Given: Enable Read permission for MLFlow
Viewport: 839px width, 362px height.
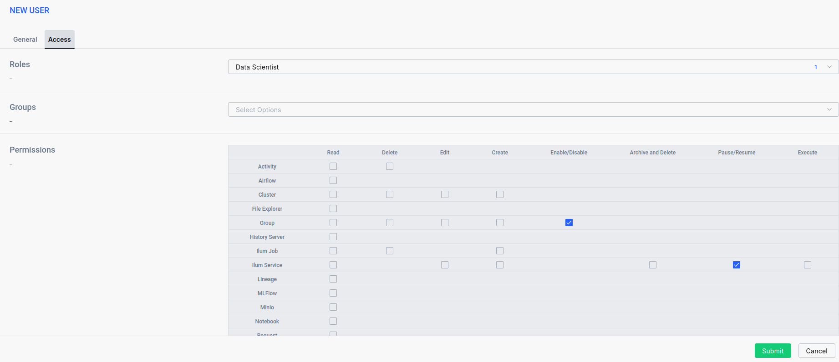Looking at the screenshot, I should pos(333,293).
